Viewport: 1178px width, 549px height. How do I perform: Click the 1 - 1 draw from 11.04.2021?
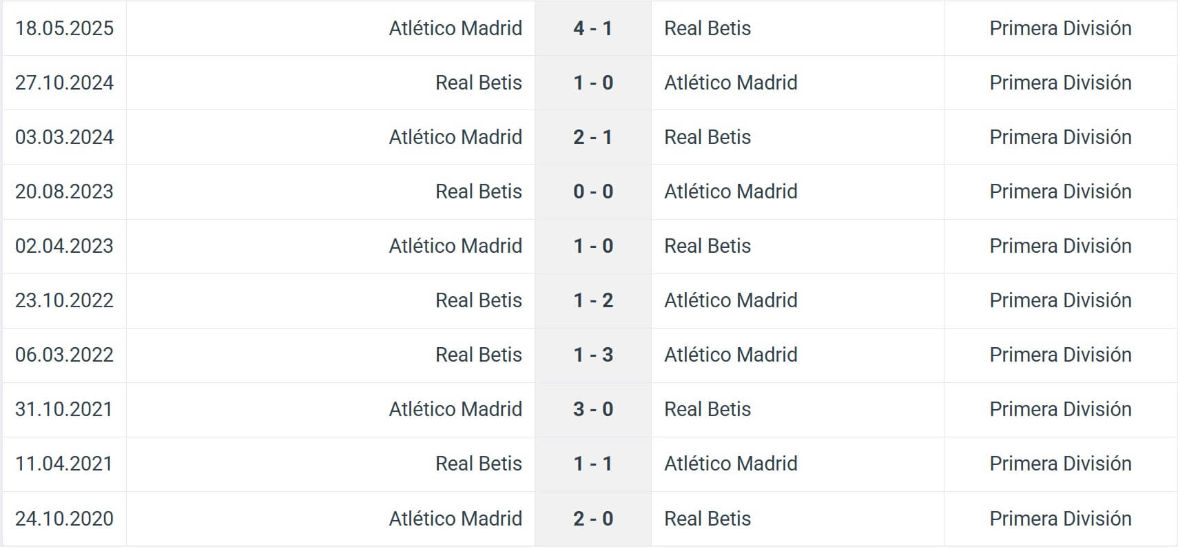592,464
